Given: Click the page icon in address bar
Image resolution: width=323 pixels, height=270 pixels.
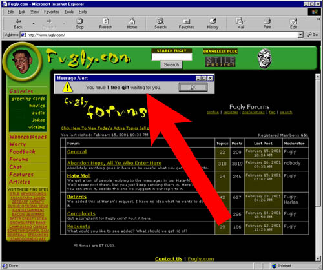Looking at the screenshot, I should coord(23,35).
